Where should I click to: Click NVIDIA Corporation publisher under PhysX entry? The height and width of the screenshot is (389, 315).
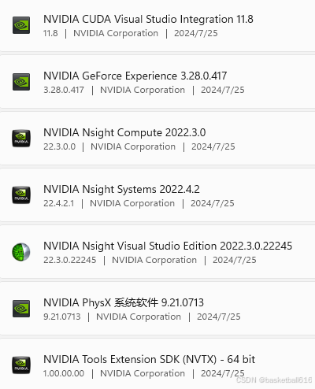(x=139, y=317)
